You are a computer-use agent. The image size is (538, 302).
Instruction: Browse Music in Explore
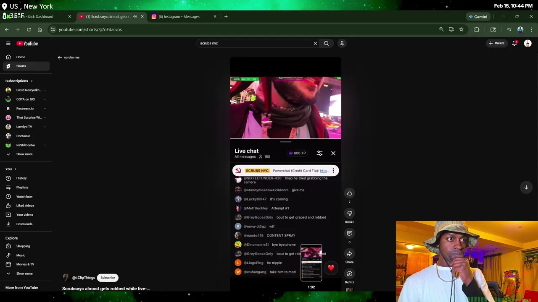pyautogui.click(x=25, y=255)
